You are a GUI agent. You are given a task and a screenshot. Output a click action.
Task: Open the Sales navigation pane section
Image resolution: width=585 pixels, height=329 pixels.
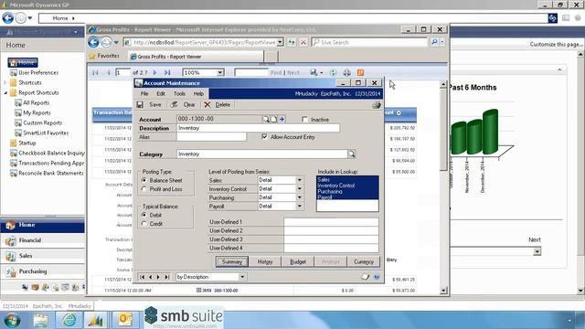(x=43, y=256)
